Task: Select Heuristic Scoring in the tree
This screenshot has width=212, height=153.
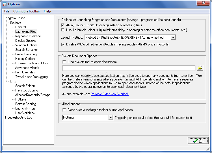Action: click(x=27, y=90)
